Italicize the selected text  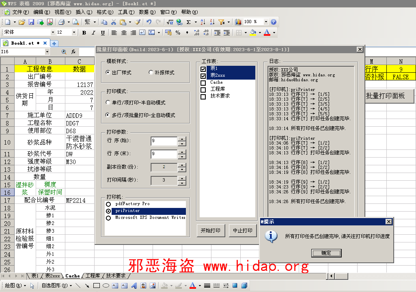click(93, 32)
